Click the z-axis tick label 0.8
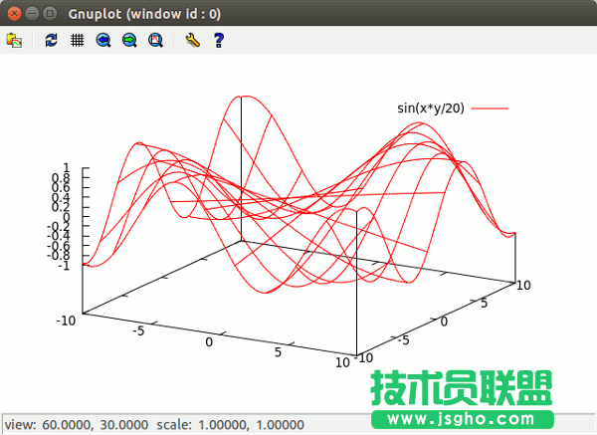 coord(61,178)
